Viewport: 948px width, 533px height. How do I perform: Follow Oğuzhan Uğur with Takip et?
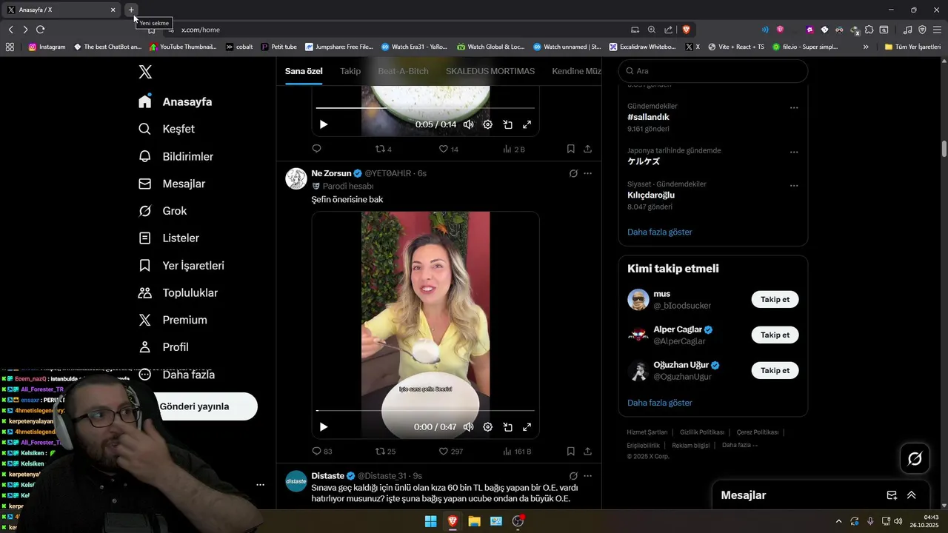tap(775, 370)
